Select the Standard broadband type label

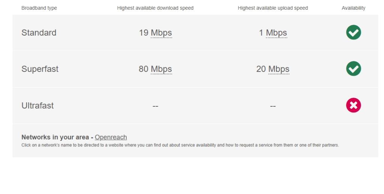pyautogui.click(x=39, y=33)
